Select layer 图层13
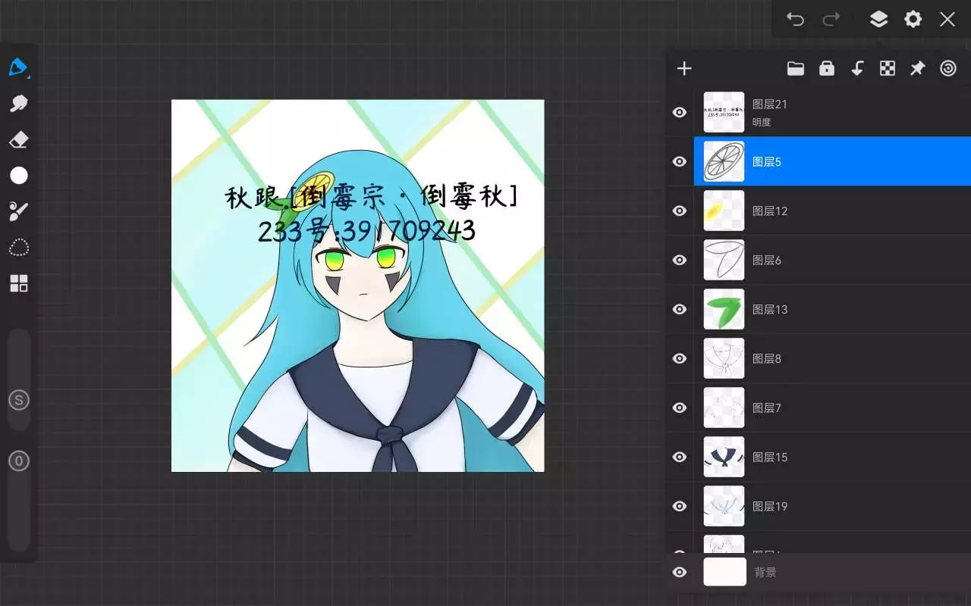 [834, 309]
